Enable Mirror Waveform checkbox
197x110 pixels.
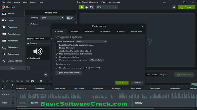[x=57, y=48]
